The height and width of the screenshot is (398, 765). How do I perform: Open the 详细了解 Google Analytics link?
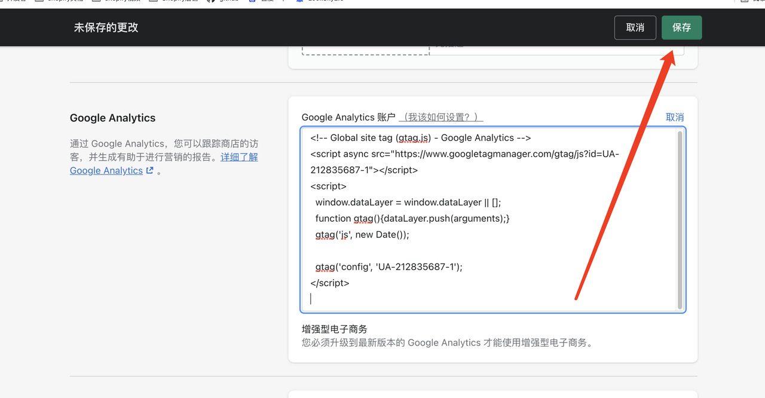pyautogui.click(x=164, y=164)
